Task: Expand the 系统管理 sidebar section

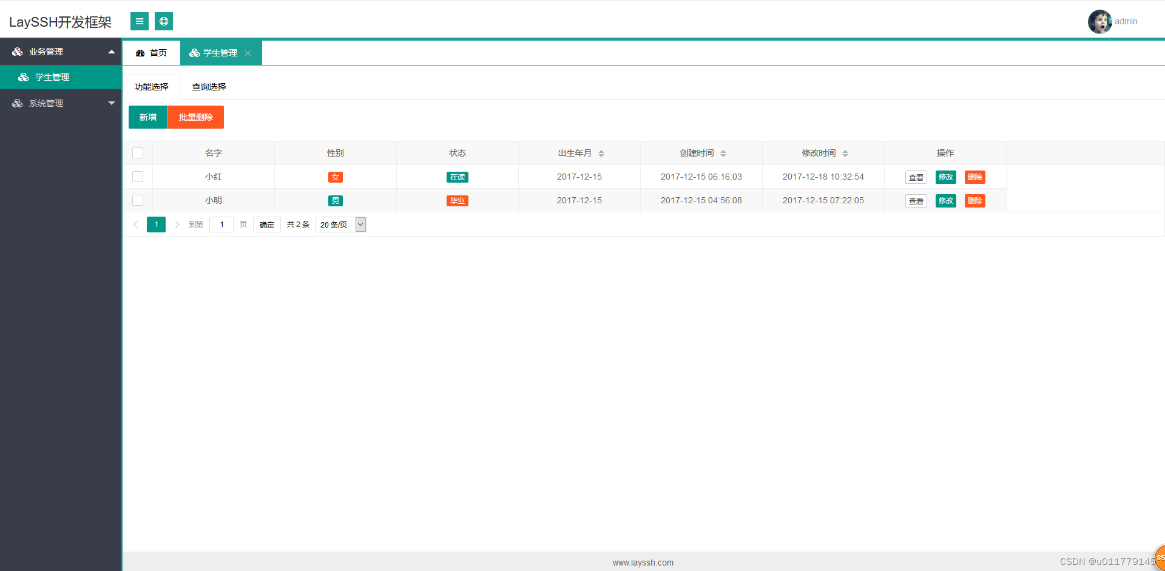Action: pos(112,103)
